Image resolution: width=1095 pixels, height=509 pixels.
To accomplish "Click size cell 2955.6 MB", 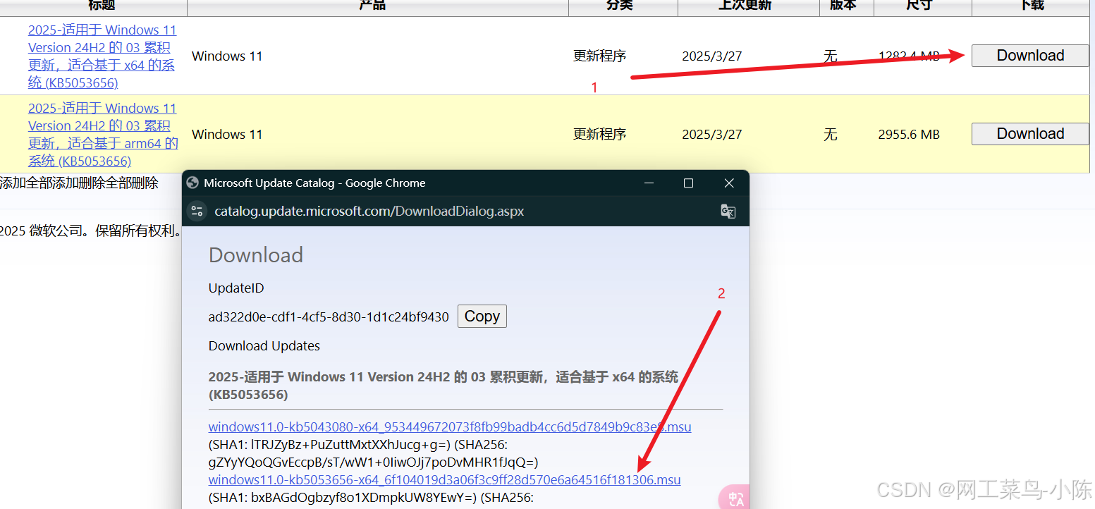I will [x=909, y=135].
